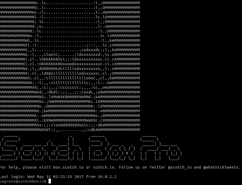
Task: Select the scotch glass ASCII art image
Action: pos(70,65)
